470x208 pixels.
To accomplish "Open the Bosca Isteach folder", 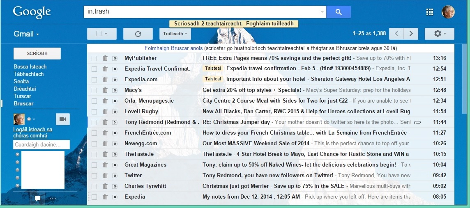I will [30, 67].
